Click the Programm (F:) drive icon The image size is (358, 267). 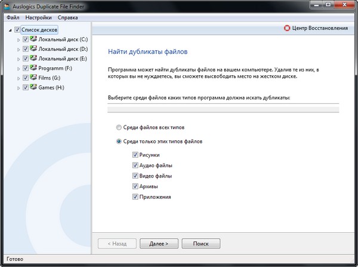[33, 68]
